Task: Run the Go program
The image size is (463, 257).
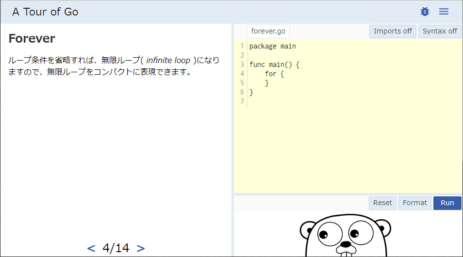Action: click(x=447, y=203)
